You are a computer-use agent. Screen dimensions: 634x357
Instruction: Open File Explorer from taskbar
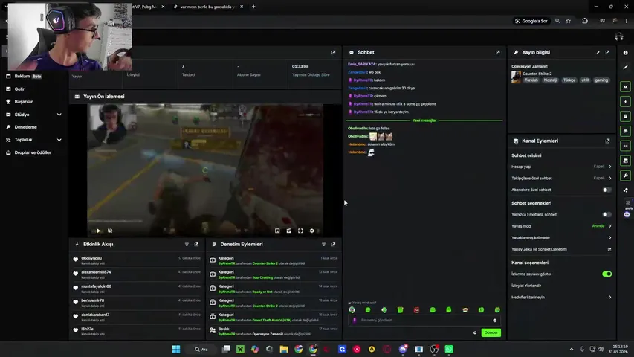coord(284,350)
